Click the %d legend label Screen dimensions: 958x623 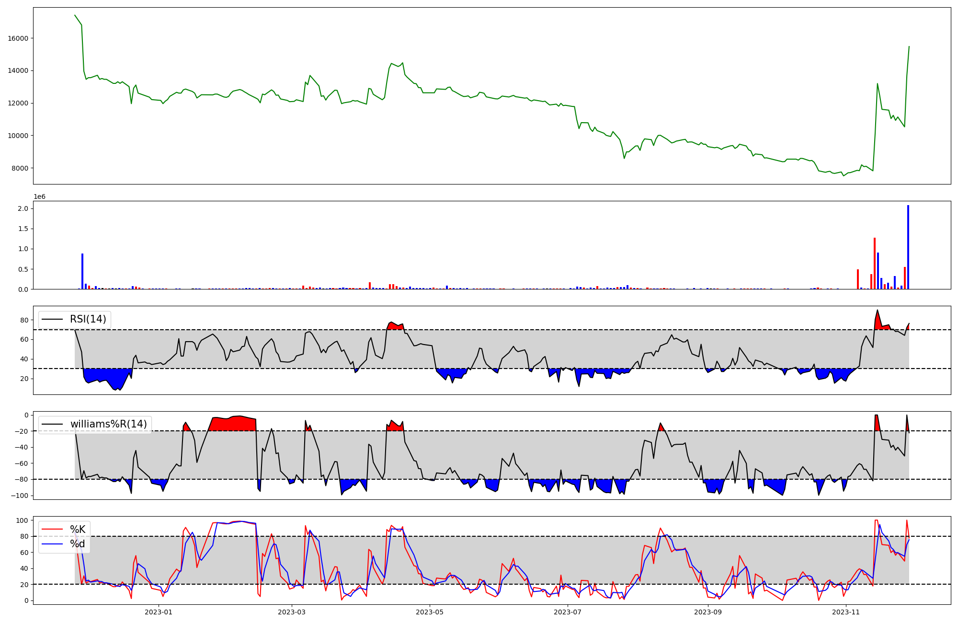pos(78,544)
